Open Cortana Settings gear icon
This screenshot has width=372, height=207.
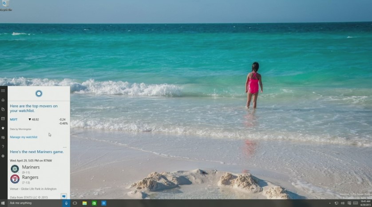(x=3, y=156)
